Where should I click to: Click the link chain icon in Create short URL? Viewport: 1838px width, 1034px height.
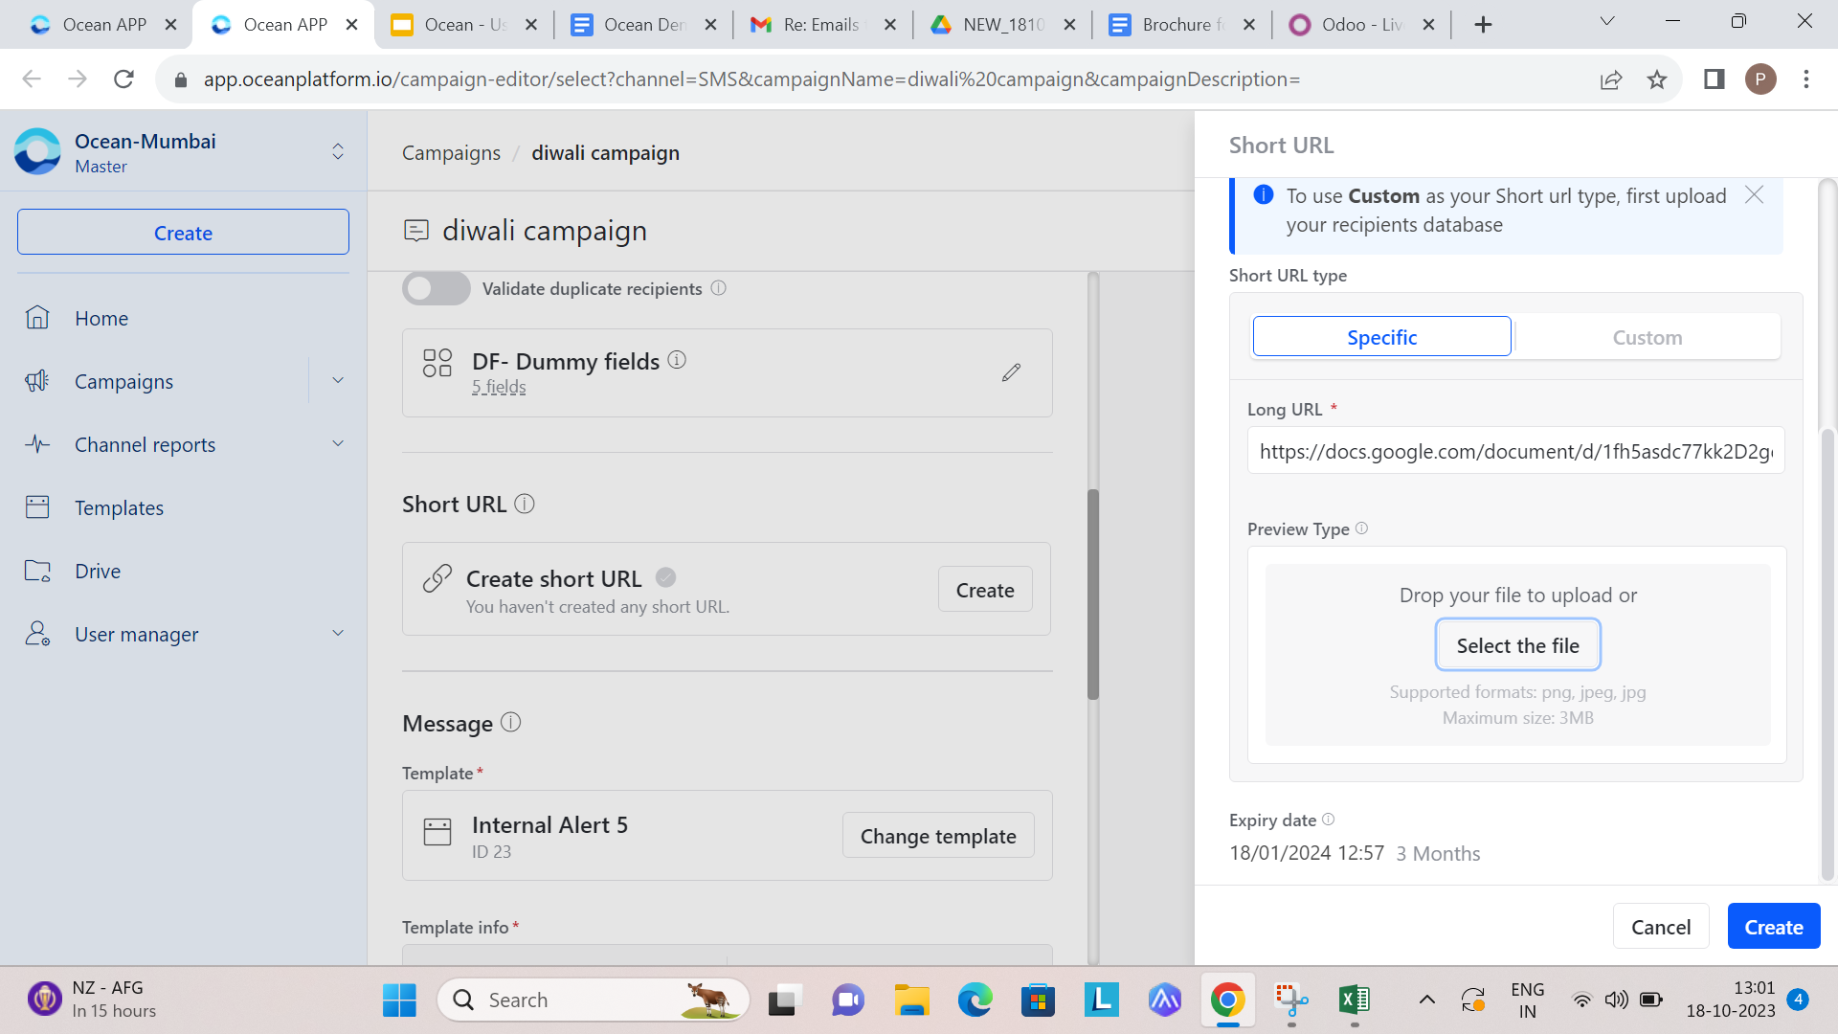(437, 578)
